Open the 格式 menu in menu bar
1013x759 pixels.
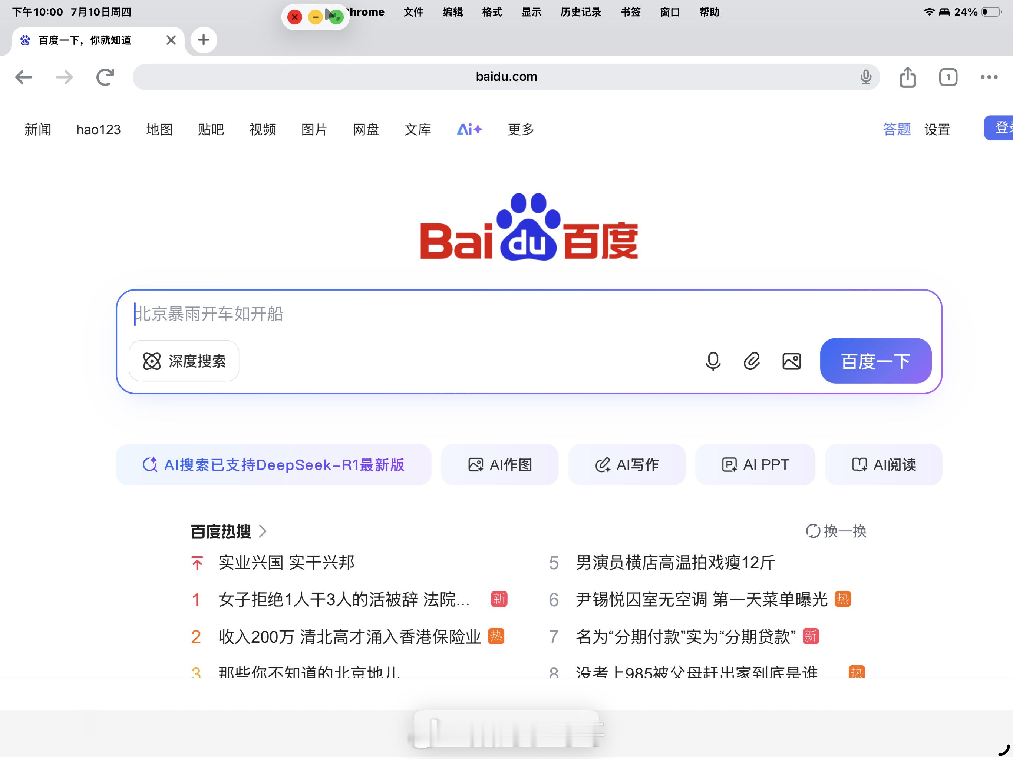(492, 12)
